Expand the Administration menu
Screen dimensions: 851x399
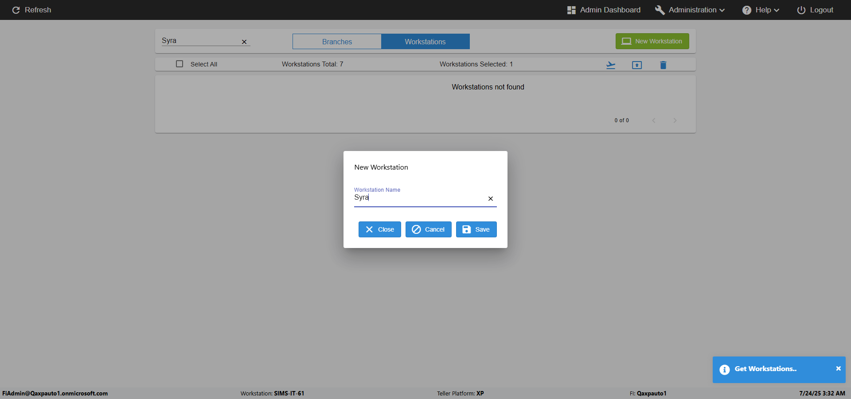coord(690,10)
